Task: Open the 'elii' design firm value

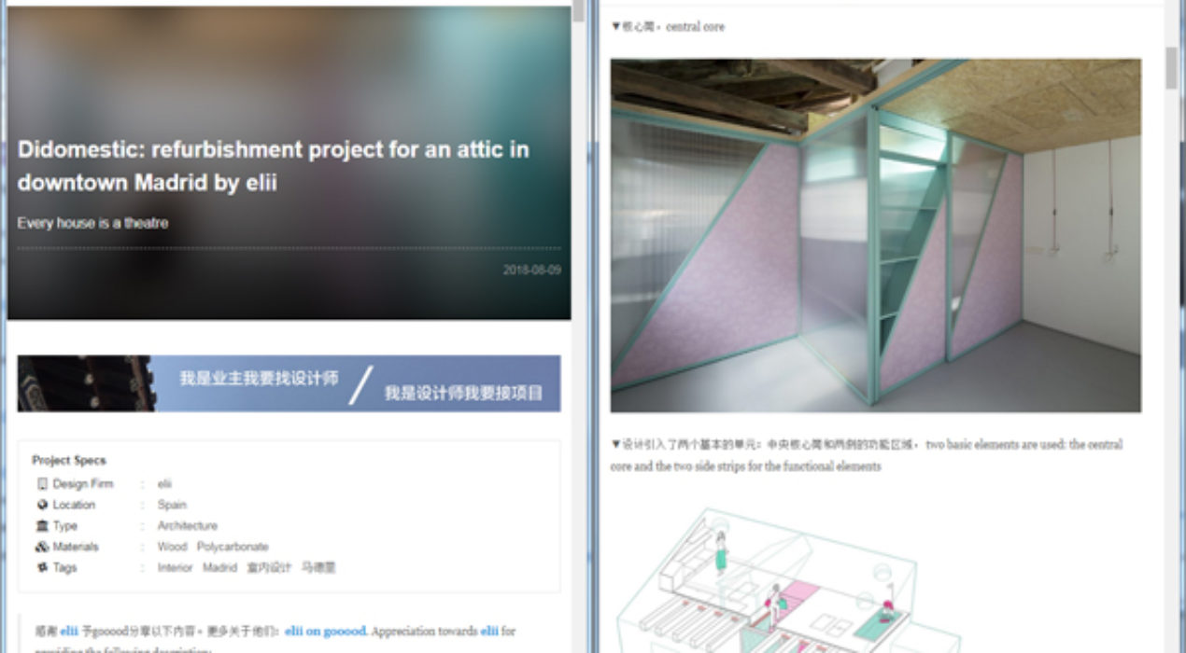Action: 164,484
